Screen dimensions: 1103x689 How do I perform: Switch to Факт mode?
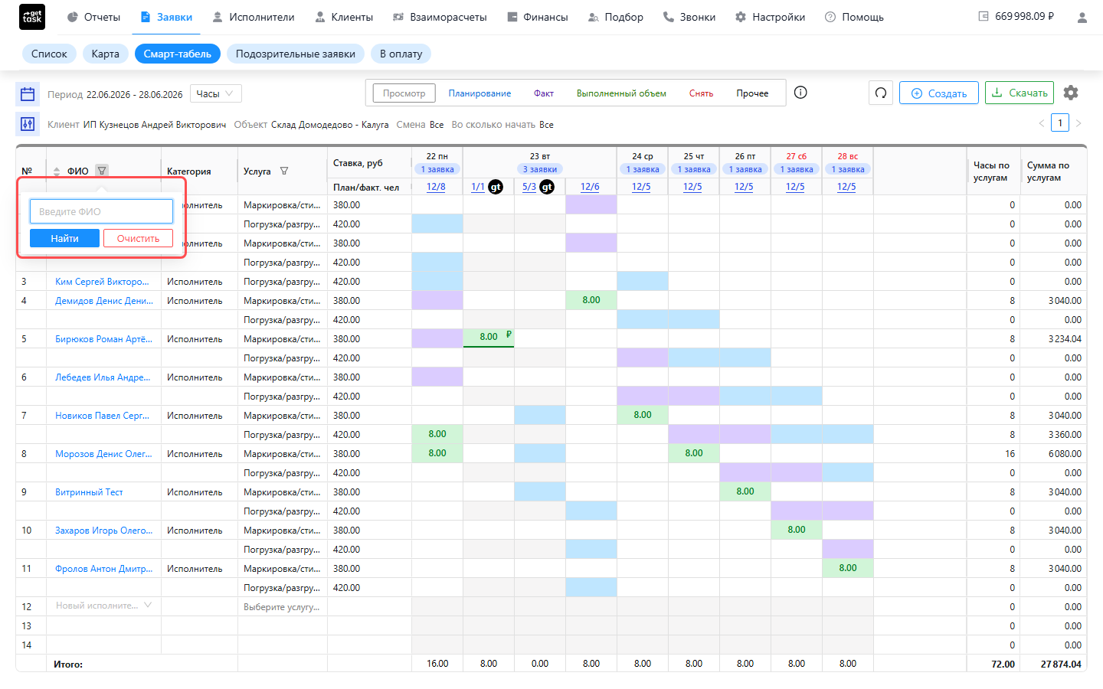pos(544,93)
